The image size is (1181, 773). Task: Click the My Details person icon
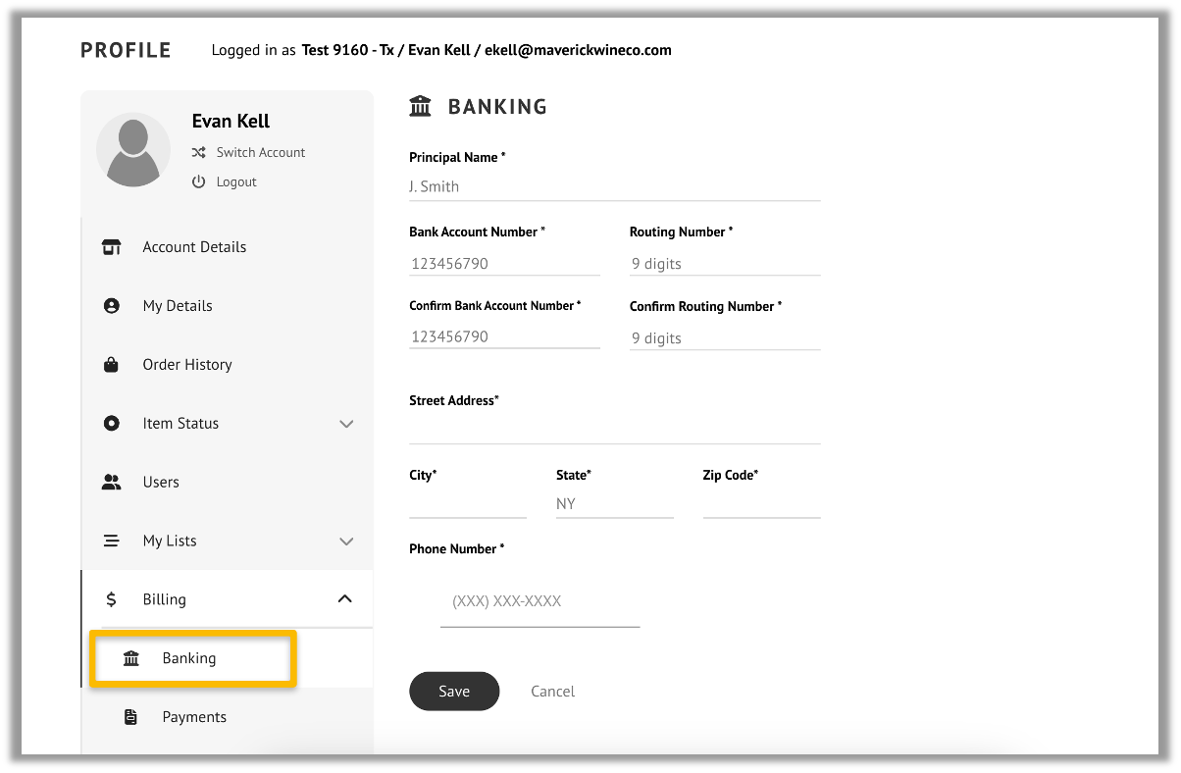coord(112,306)
